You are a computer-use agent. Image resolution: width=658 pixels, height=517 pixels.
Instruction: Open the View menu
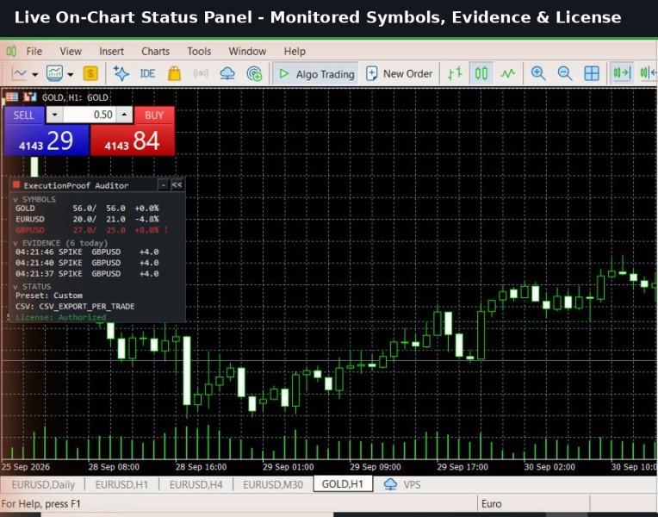tap(70, 51)
